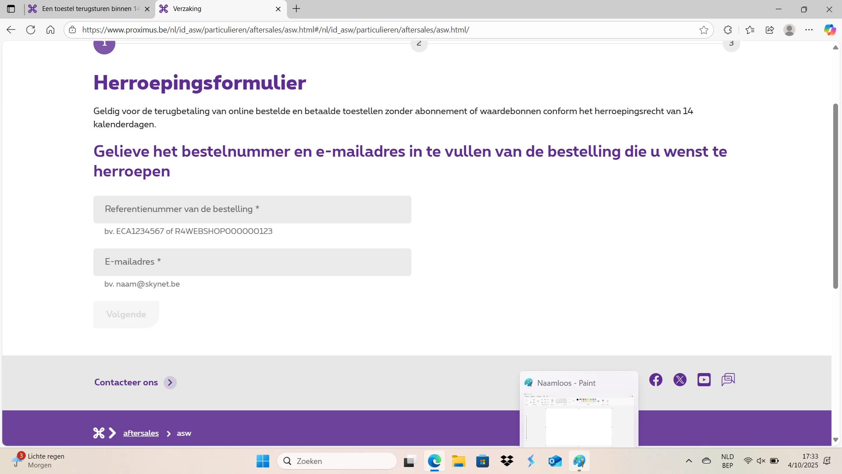Open the forum chat bubbles icon
The image size is (842, 474).
tap(728, 380)
